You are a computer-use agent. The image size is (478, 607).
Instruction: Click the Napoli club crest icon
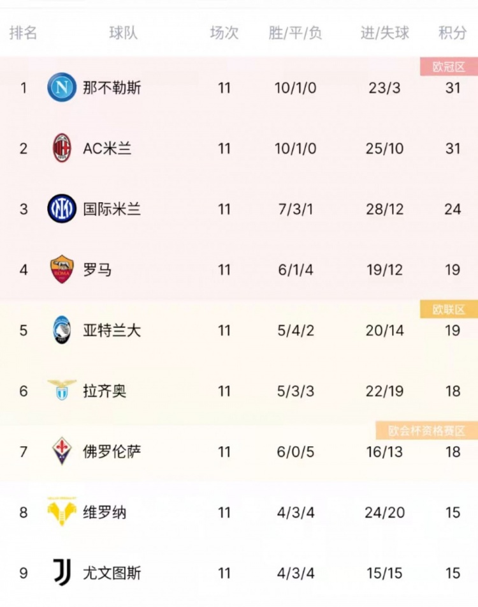pos(62,87)
